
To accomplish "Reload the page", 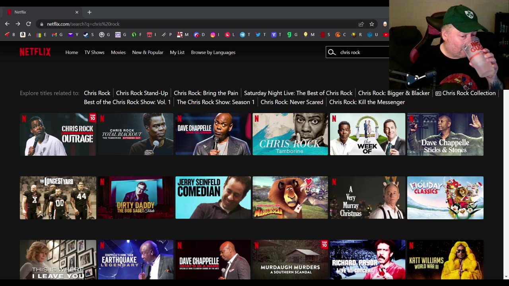I will 29,24.
